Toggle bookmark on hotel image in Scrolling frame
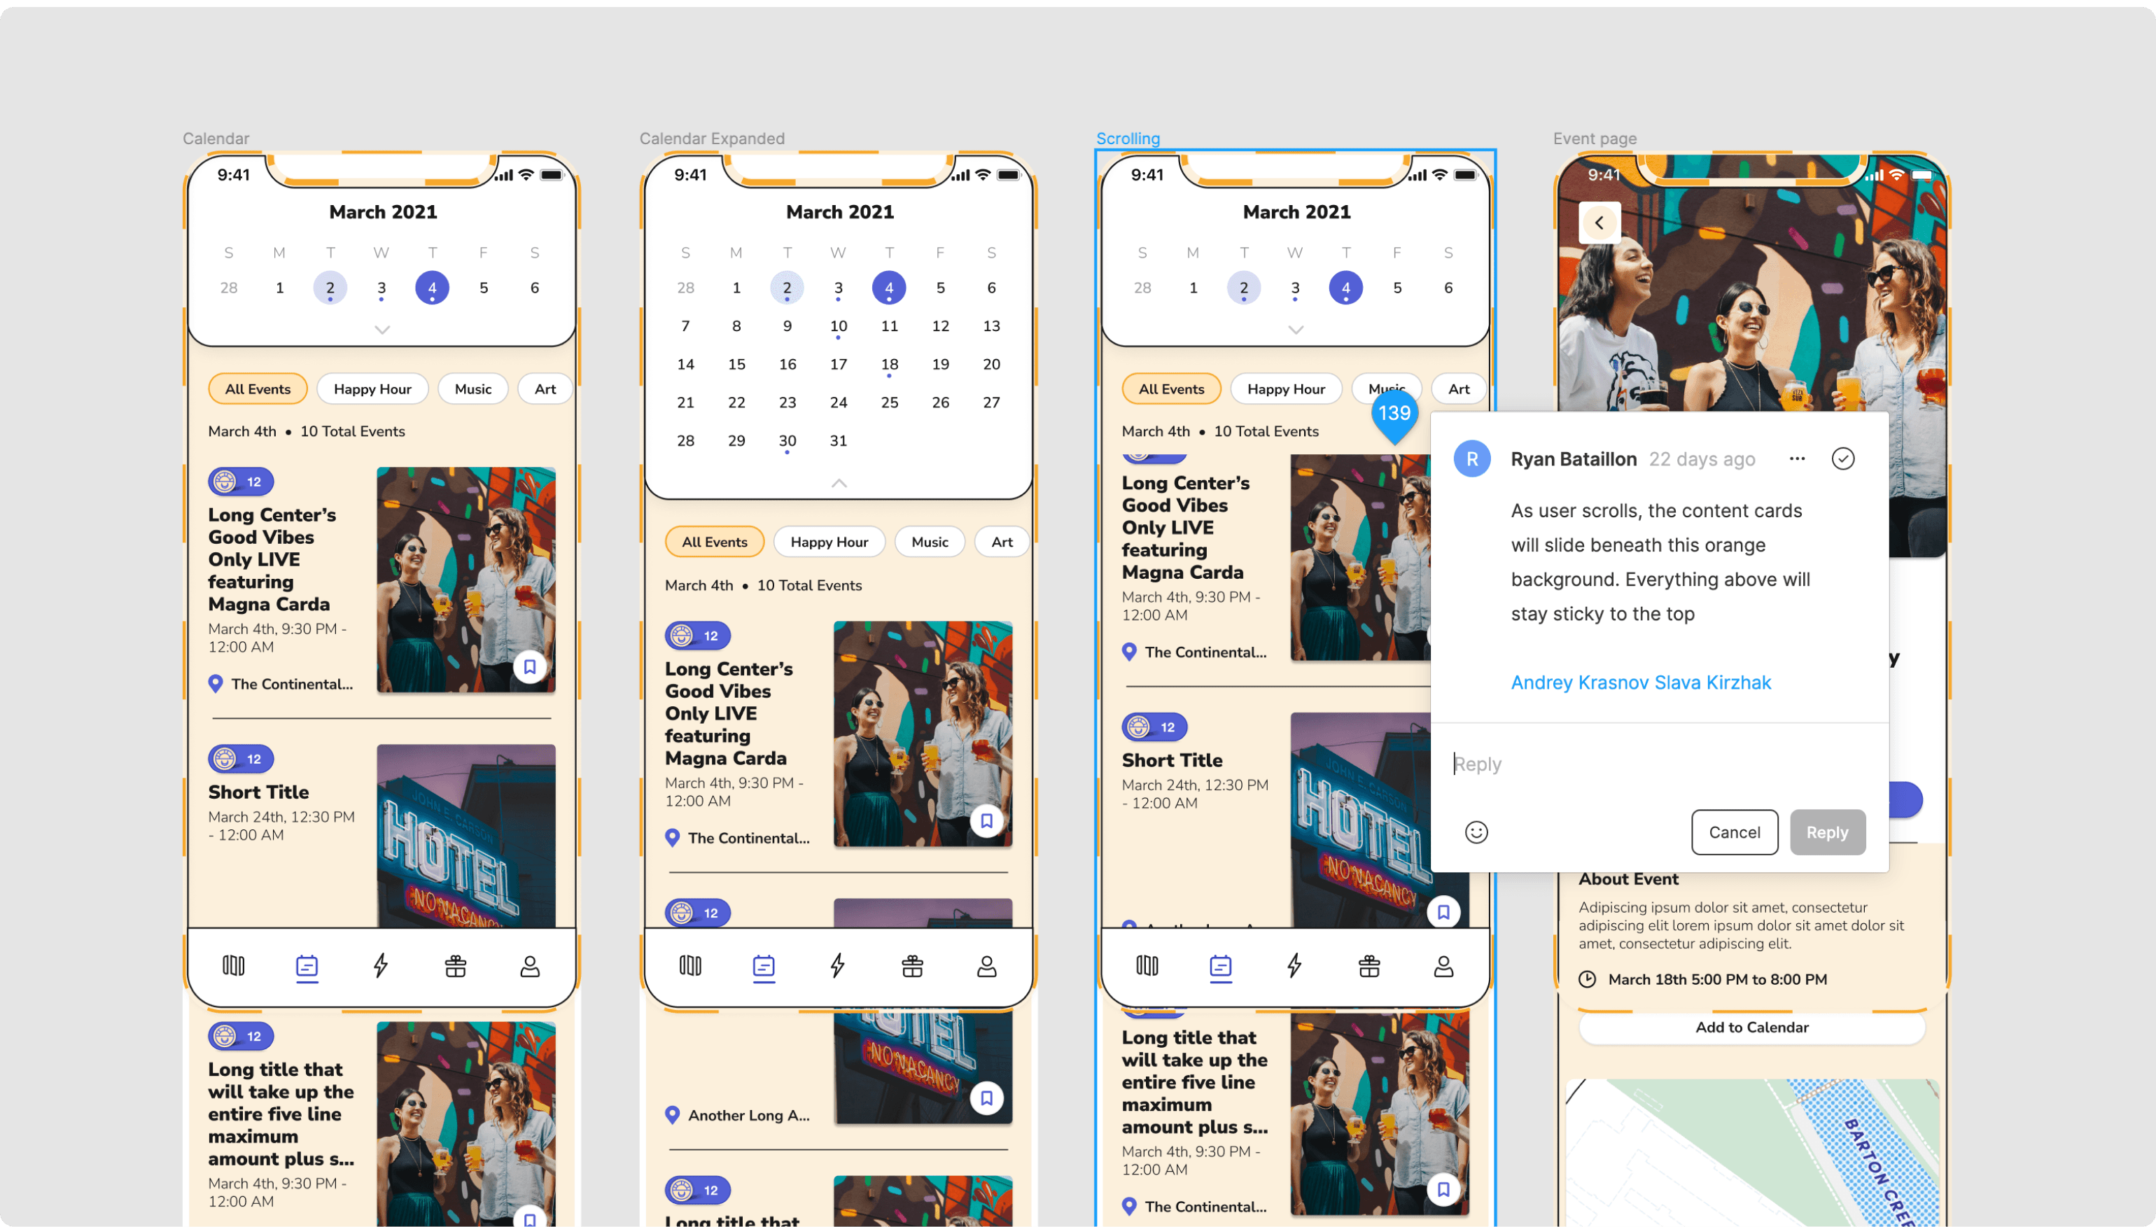2156x1227 pixels. (1443, 912)
